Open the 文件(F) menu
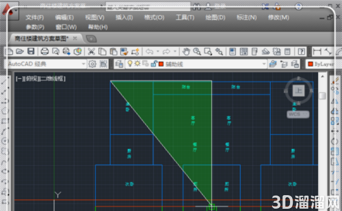This screenshot has height=211, width=342. click(x=34, y=17)
